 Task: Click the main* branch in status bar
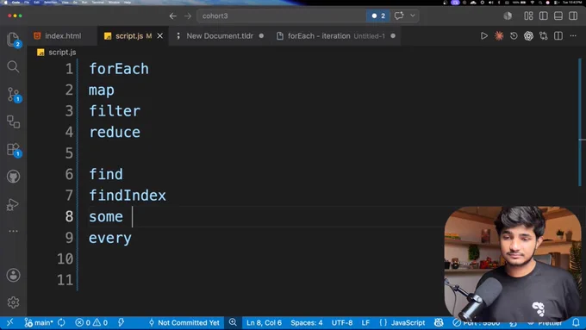(x=39, y=322)
